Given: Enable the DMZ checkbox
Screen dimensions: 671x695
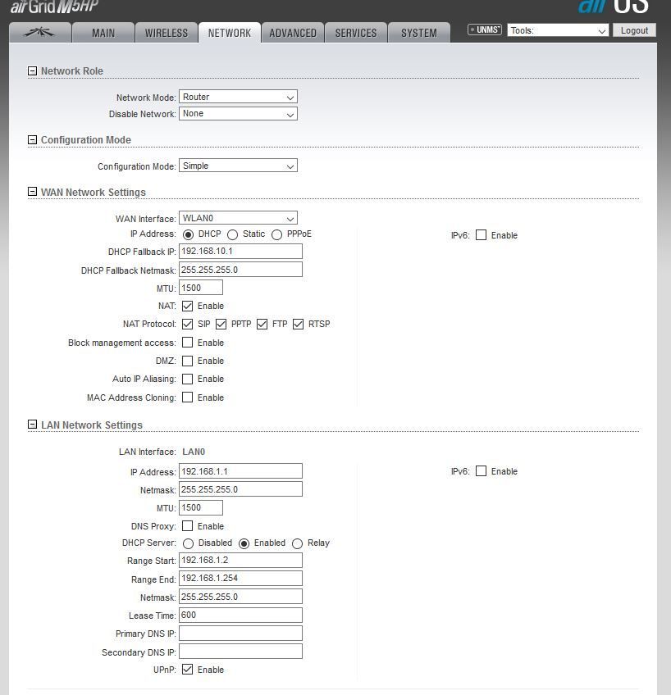Looking at the screenshot, I should click(188, 361).
